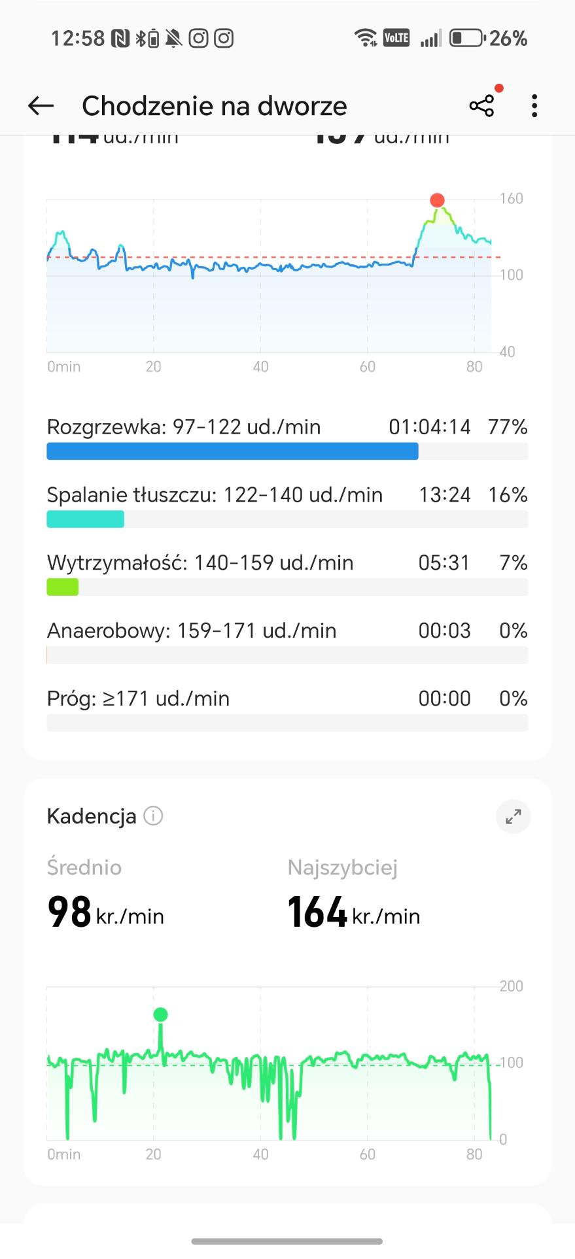Tap the muted notifications bell icon

(173, 39)
